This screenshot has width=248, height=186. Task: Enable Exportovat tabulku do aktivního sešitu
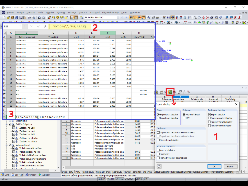pyautogui.click(x=158, y=132)
